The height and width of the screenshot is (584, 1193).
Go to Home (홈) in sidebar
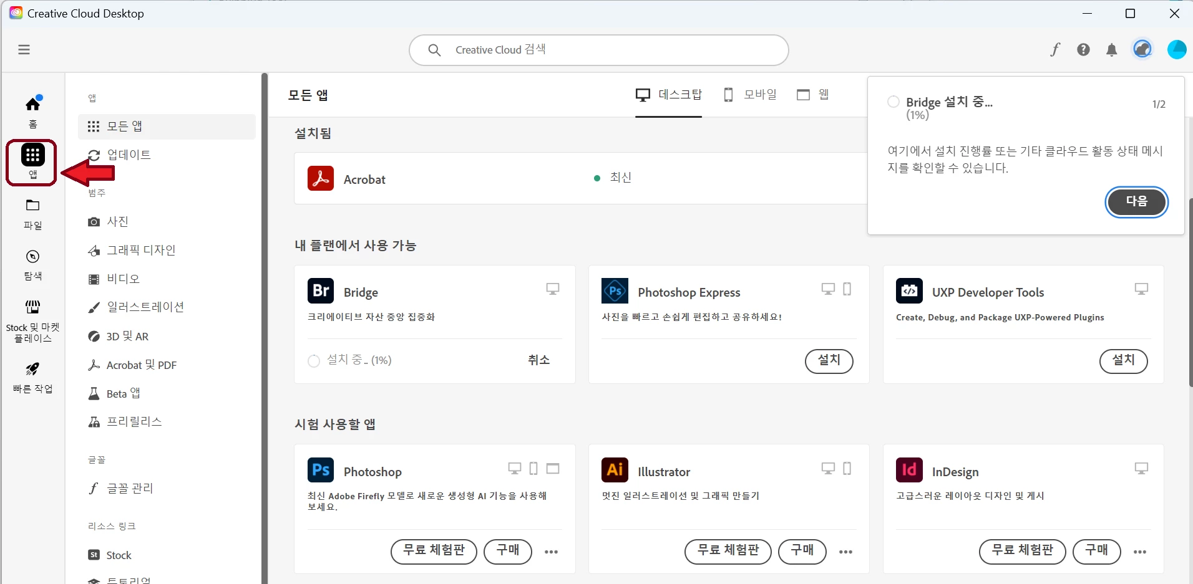[x=32, y=112]
